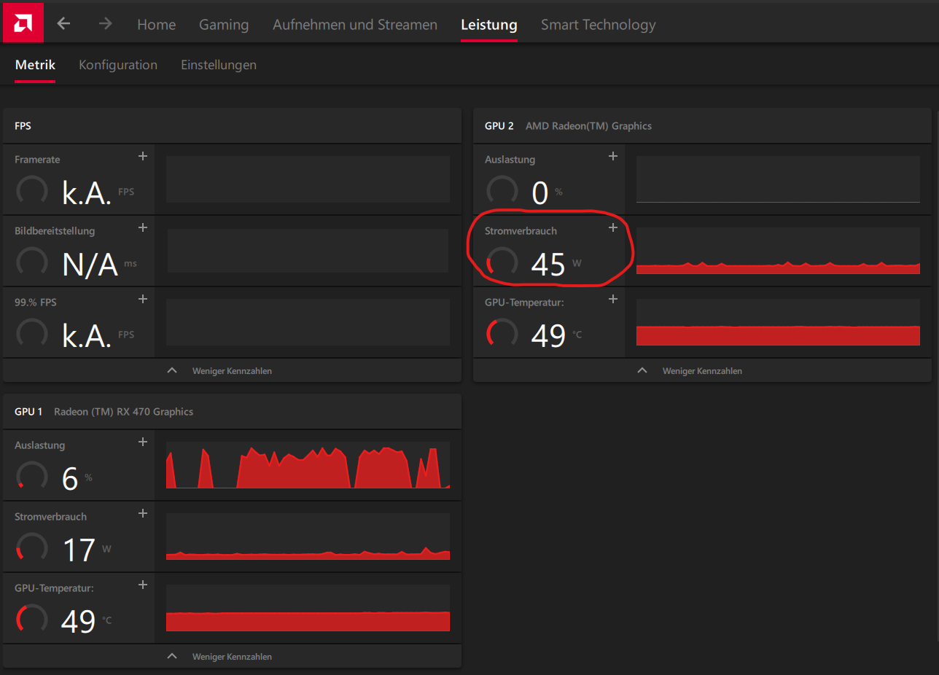Click plus icon next to 99.% FPS
The image size is (939, 675).
click(x=143, y=299)
